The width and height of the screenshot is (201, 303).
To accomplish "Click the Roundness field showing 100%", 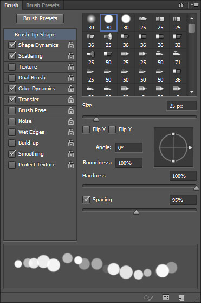I will 129,163.
